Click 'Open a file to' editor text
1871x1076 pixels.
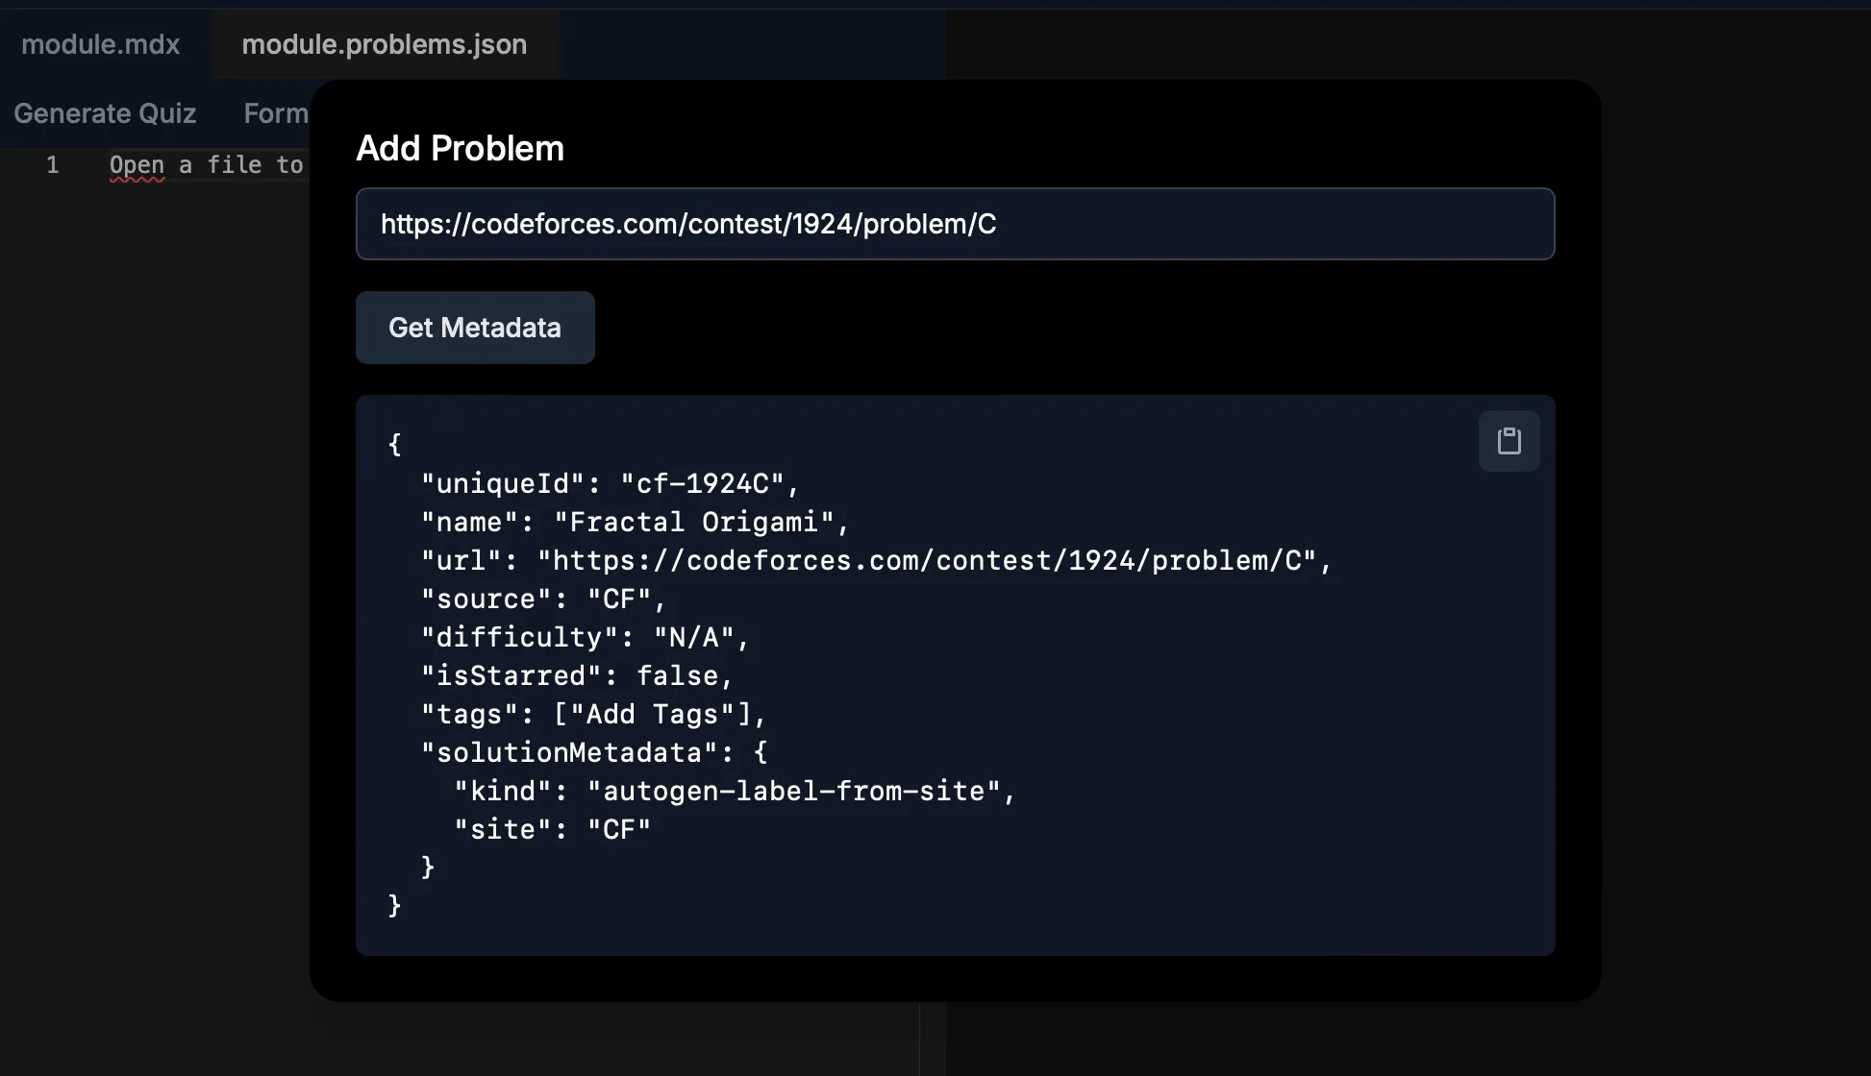click(x=207, y=165)
